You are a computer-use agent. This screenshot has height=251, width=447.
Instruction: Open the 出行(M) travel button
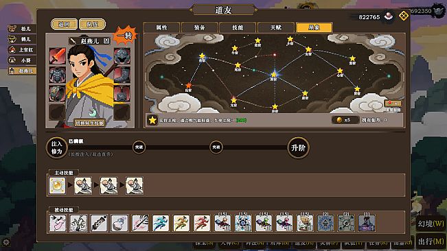tap(431, 241)
